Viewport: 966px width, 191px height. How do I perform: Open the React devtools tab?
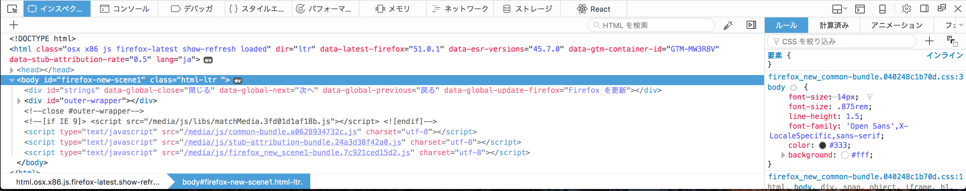click(594, 9)
